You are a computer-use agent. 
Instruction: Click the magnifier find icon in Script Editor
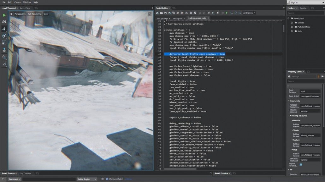pyautogui.click(x=209, y=13)
